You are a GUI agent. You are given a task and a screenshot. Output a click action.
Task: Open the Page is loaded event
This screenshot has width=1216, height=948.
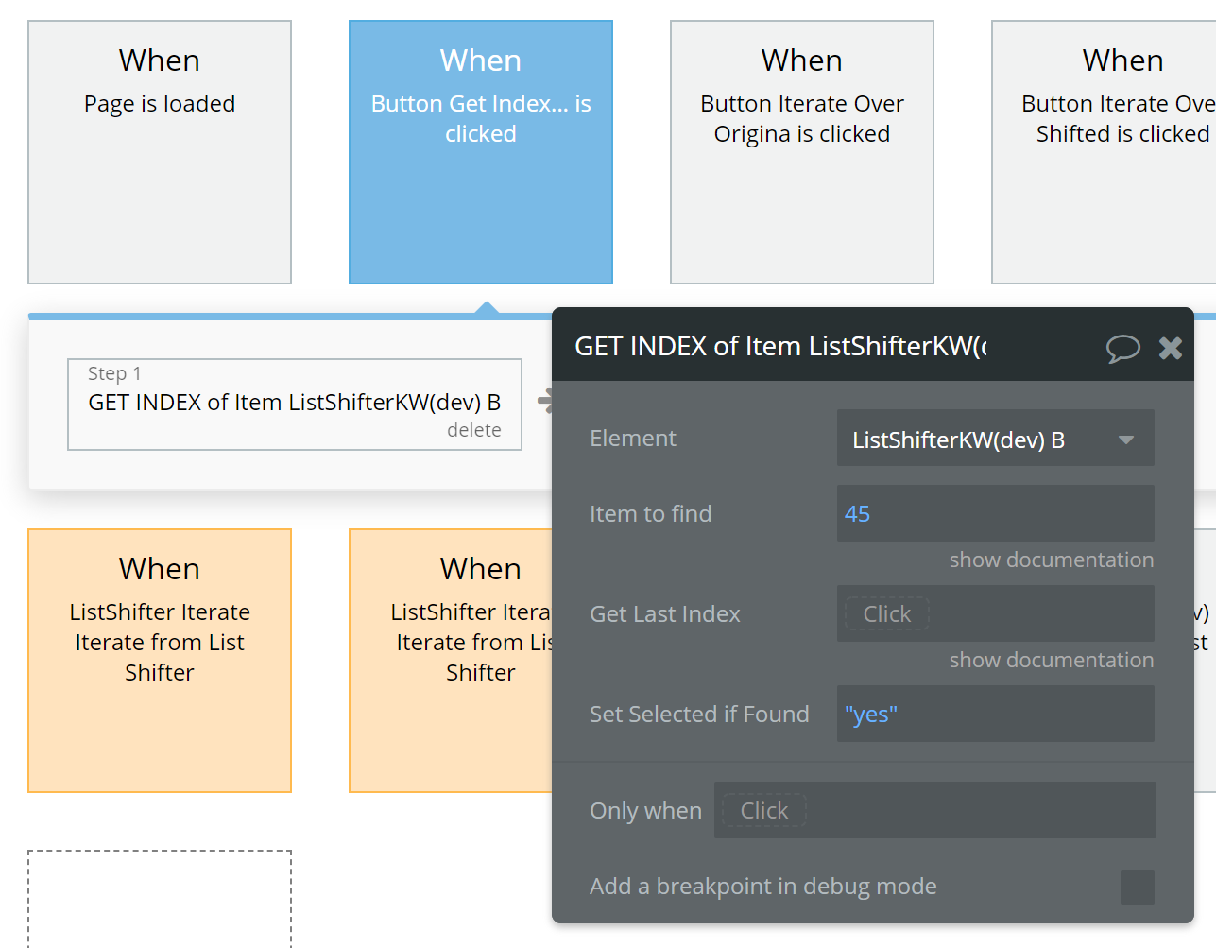click(160, 152)
